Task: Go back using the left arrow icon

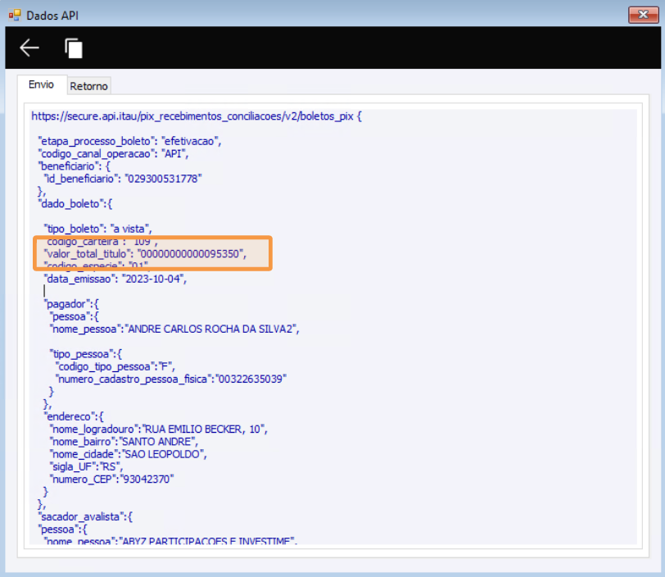Action: pyautogui.click(x=29, y=48)
